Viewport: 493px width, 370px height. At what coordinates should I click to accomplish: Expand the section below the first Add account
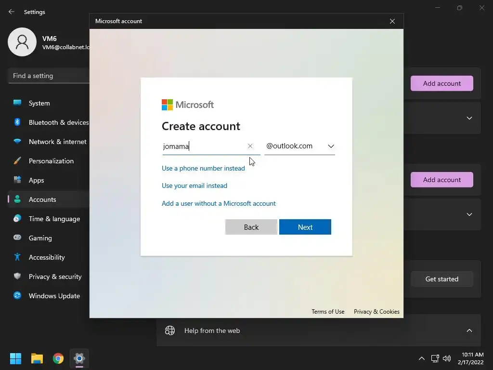tap(469, 118)
